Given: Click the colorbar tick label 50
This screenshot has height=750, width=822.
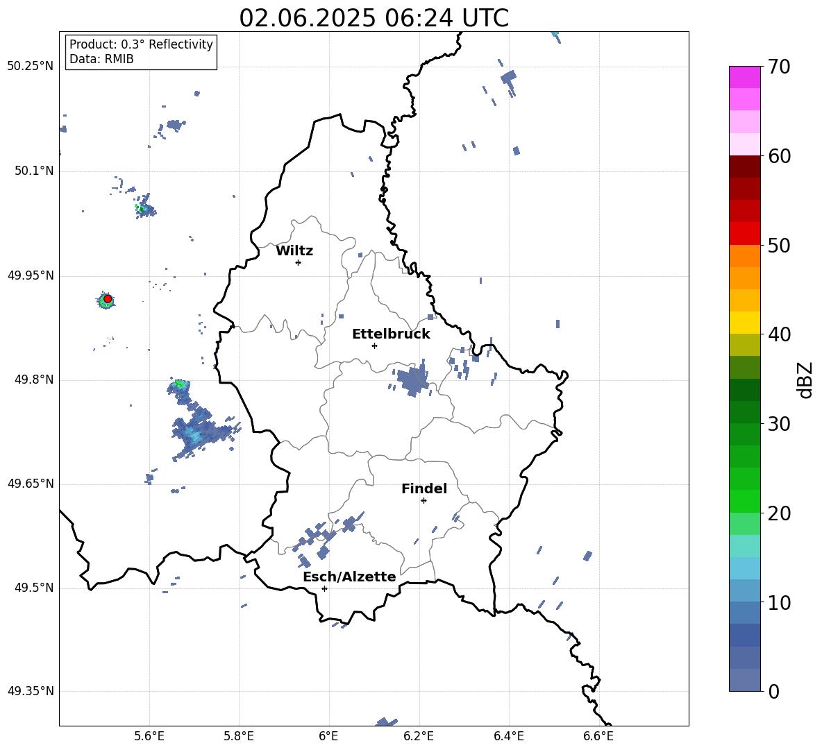Looking at the screenshot, I should (x=779, y=245).
